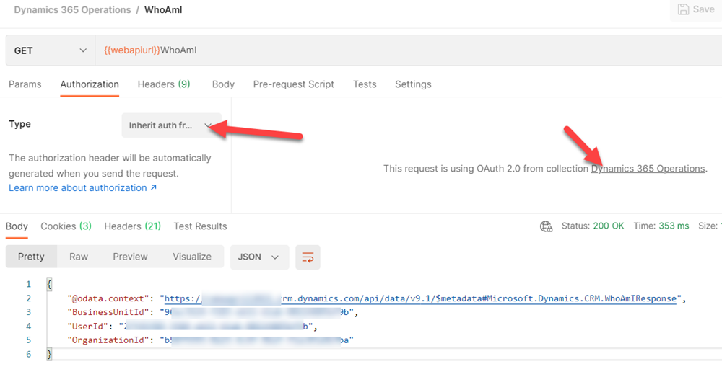Click line number 1 in gutter

[29, 284]
